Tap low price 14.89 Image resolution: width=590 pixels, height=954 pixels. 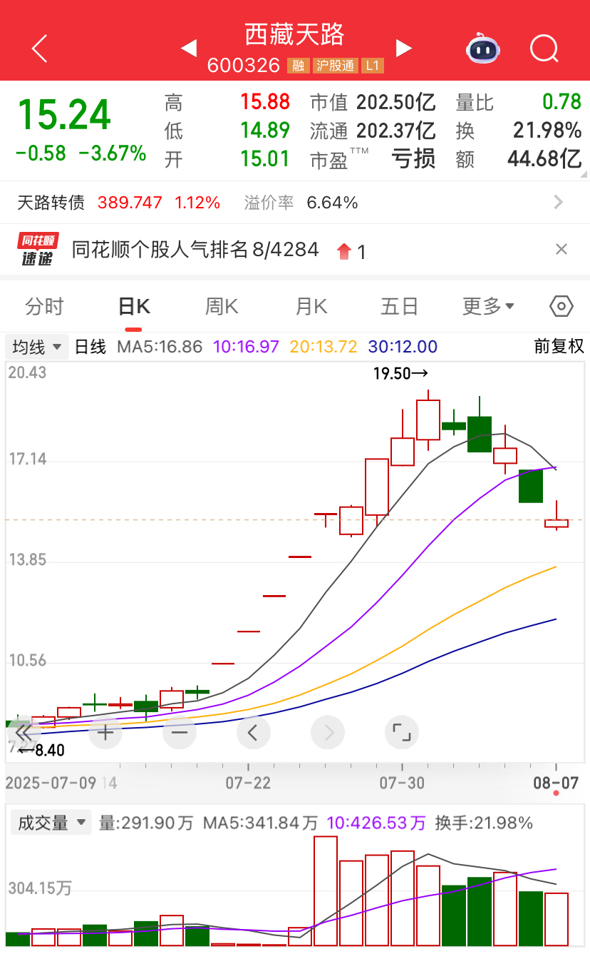[x=265, y=130]
